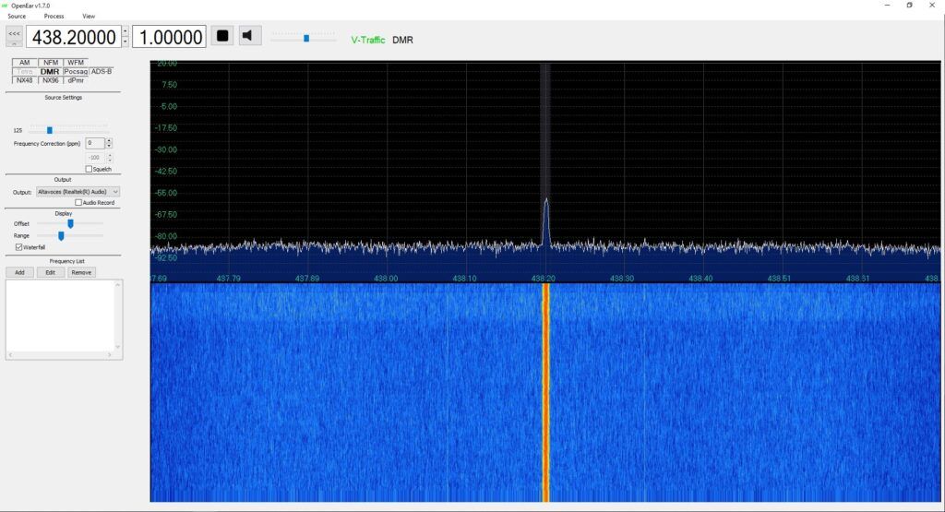Select WFM demodulation mode
Screen dimensions: 945x512
point(76,62)
